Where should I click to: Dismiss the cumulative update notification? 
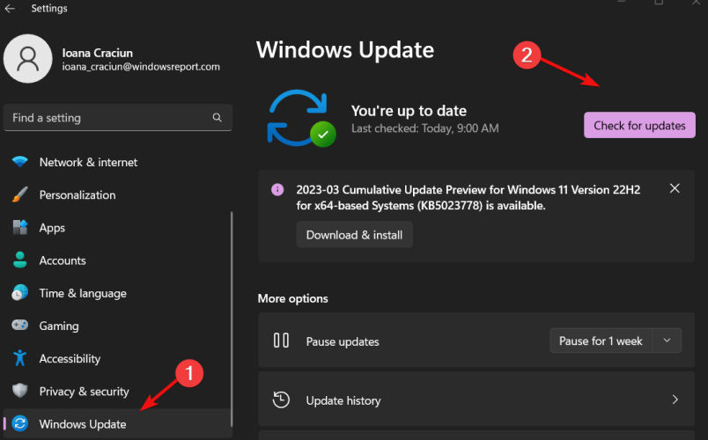point(675,188)
